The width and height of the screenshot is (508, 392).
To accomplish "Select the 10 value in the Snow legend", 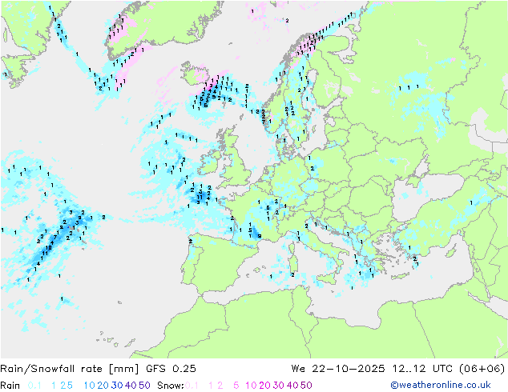I will 251,386.
